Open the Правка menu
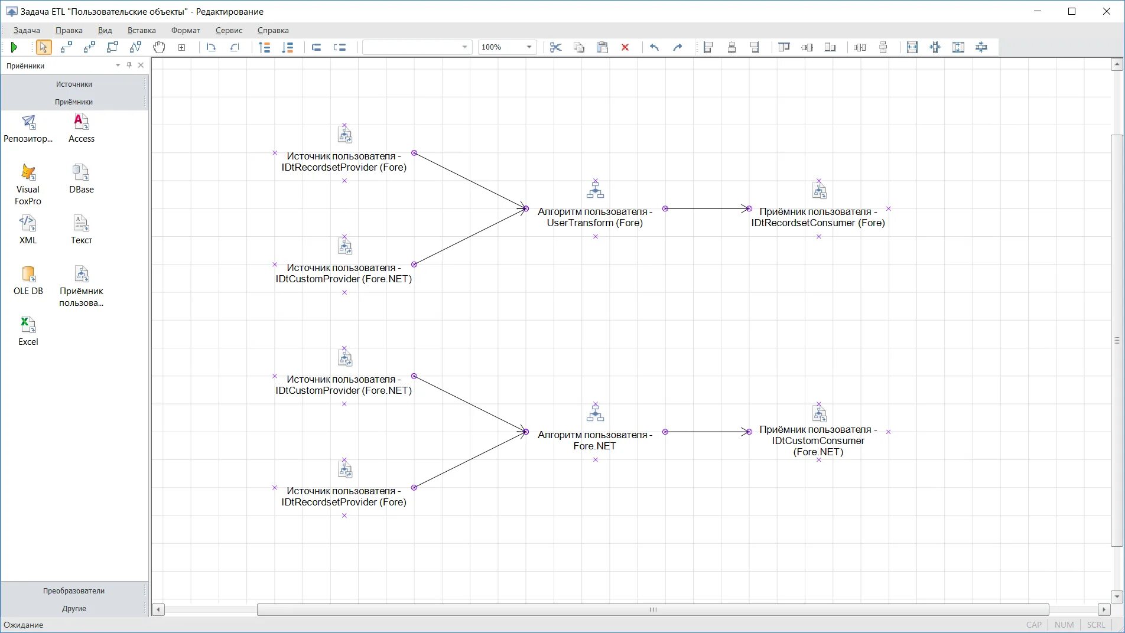1125x633 pixels. pos(69,30)
